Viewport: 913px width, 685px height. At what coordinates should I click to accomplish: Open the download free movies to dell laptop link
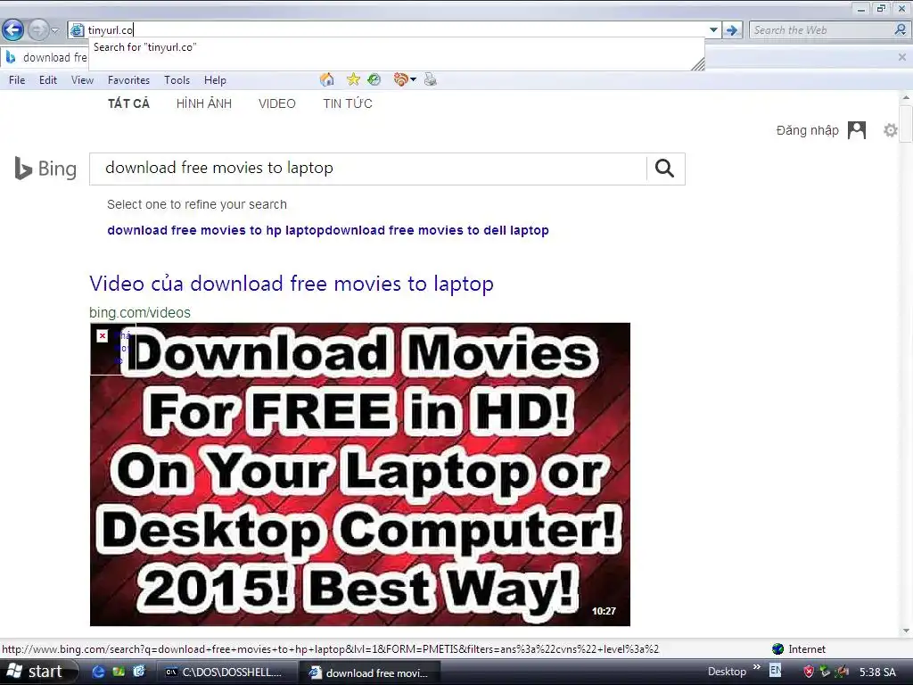click(437, 230)
